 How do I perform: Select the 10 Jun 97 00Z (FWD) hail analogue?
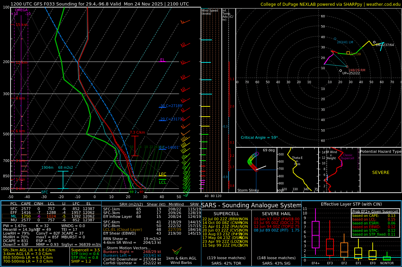coord(277,219)
